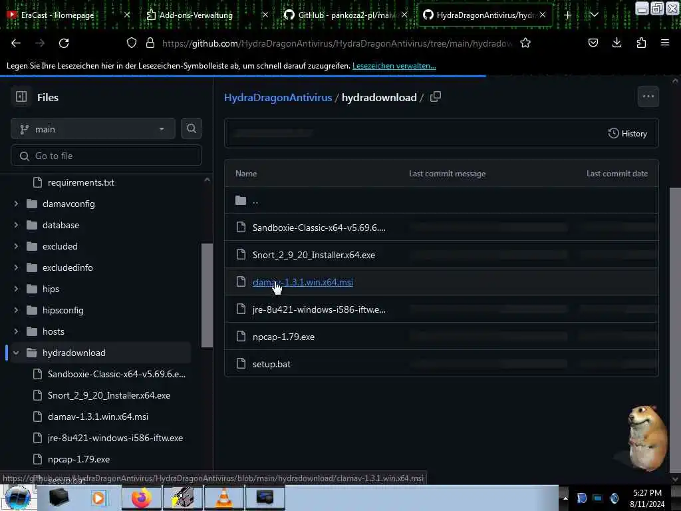
Task: Switch to the EraCast Homepage tab
Action: (58, 15)
